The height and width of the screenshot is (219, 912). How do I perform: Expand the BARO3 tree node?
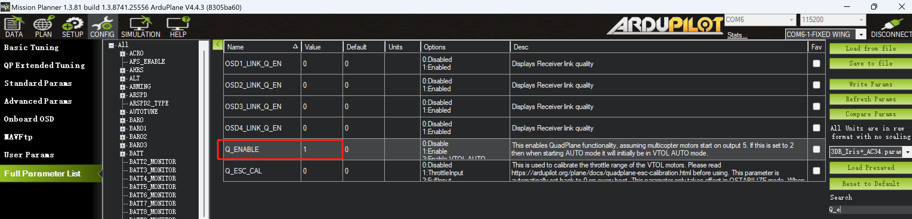[123, 145]
